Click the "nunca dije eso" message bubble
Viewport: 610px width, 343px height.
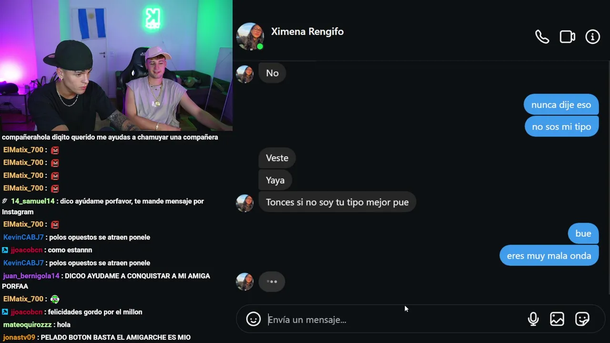click(561, 105)
